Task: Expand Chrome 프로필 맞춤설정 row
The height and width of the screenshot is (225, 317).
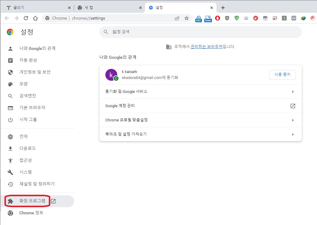Action: click(201, 120)
